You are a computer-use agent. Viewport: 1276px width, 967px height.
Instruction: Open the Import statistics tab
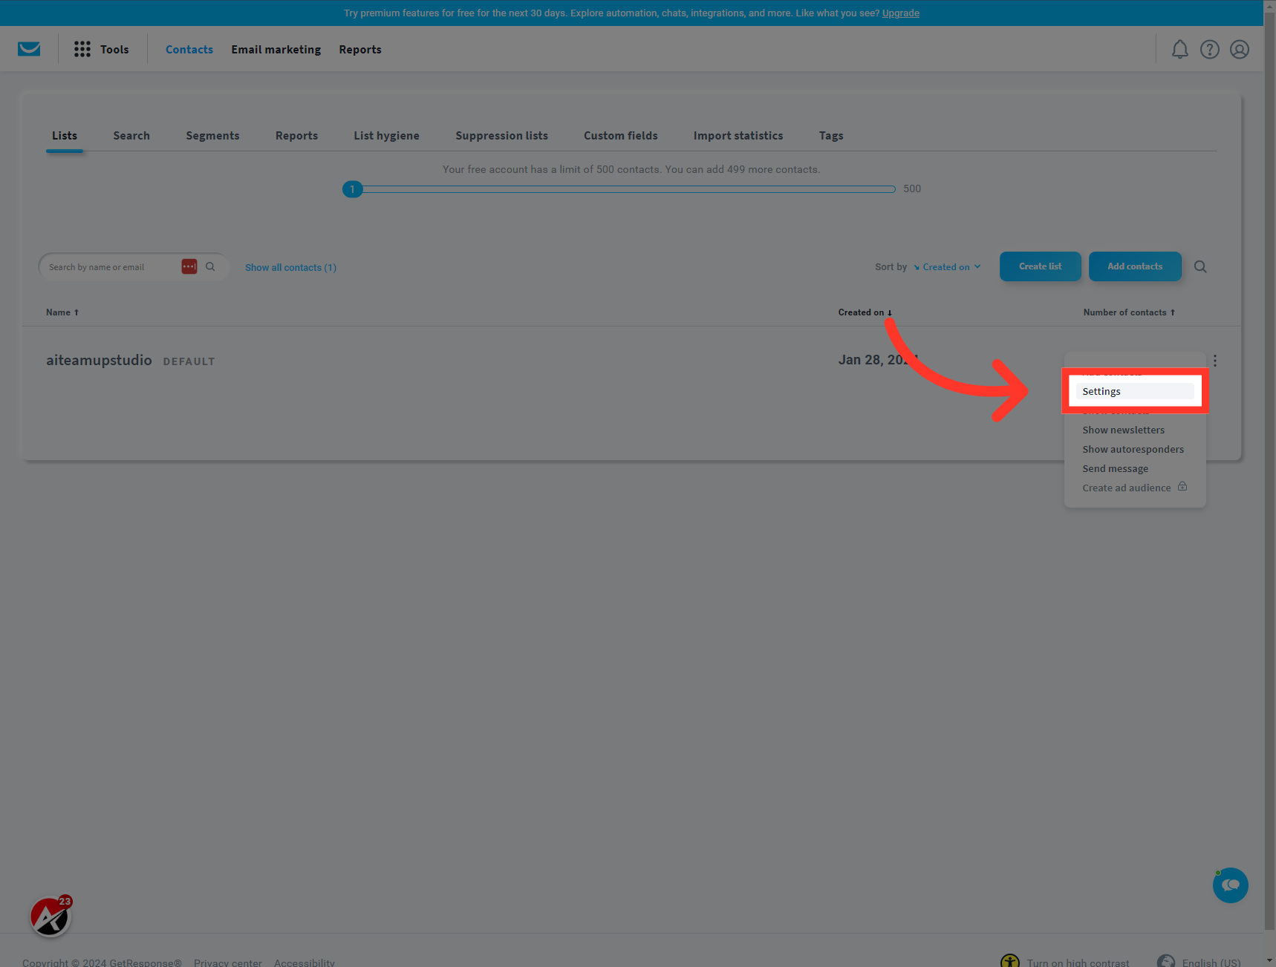[738, 136]
